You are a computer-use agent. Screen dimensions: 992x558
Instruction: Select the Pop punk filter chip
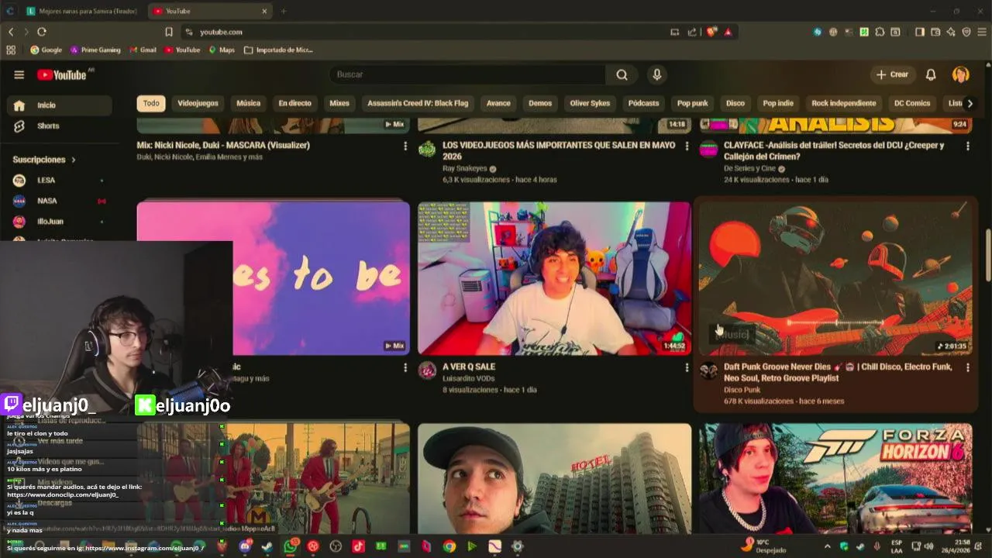point(692,103)
